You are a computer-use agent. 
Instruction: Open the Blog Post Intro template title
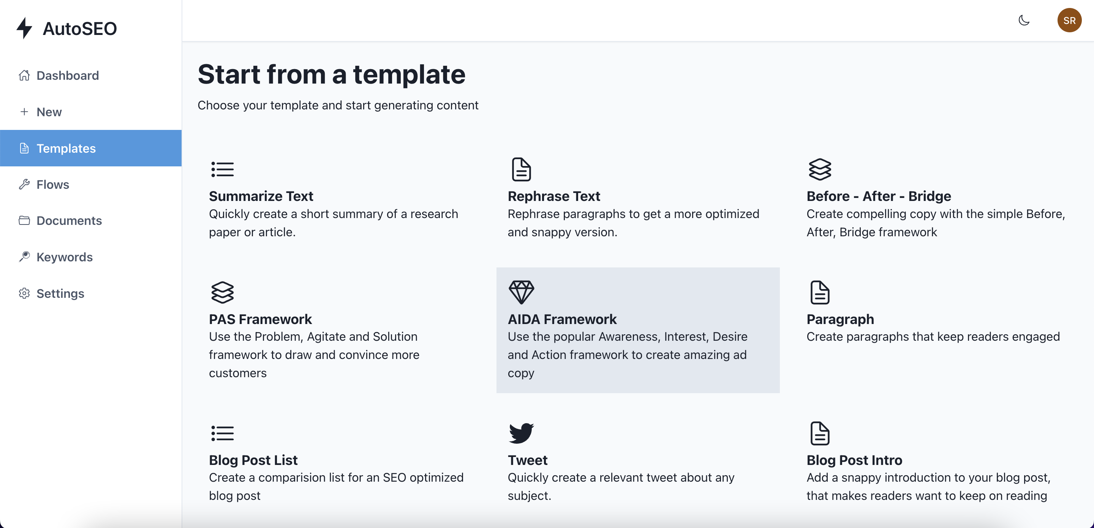point(854,460)
